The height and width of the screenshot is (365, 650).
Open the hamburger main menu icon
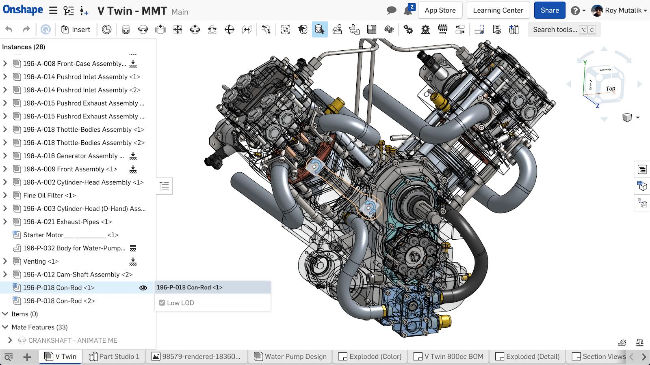53,11
